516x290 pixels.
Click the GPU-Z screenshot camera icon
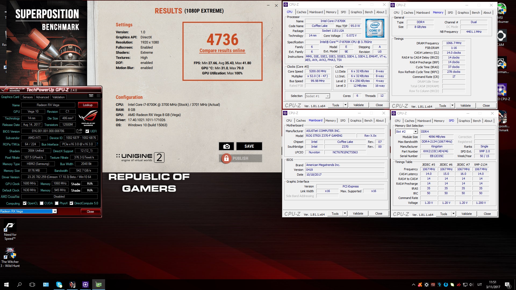[91, 96]
